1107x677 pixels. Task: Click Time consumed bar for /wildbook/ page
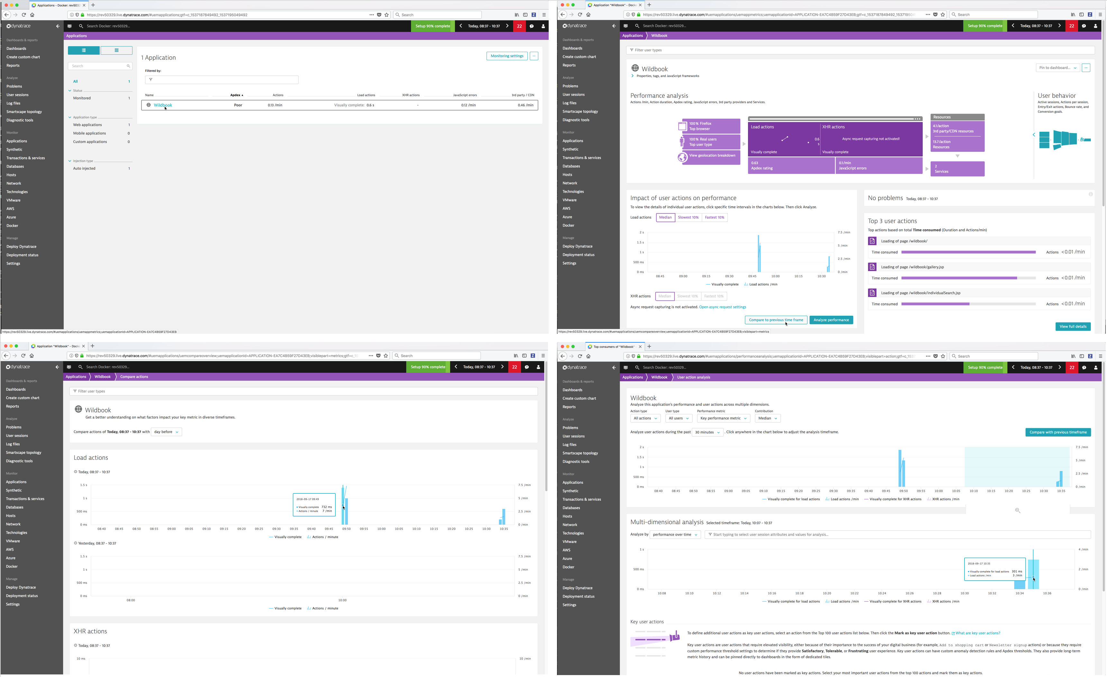[968, 252]
